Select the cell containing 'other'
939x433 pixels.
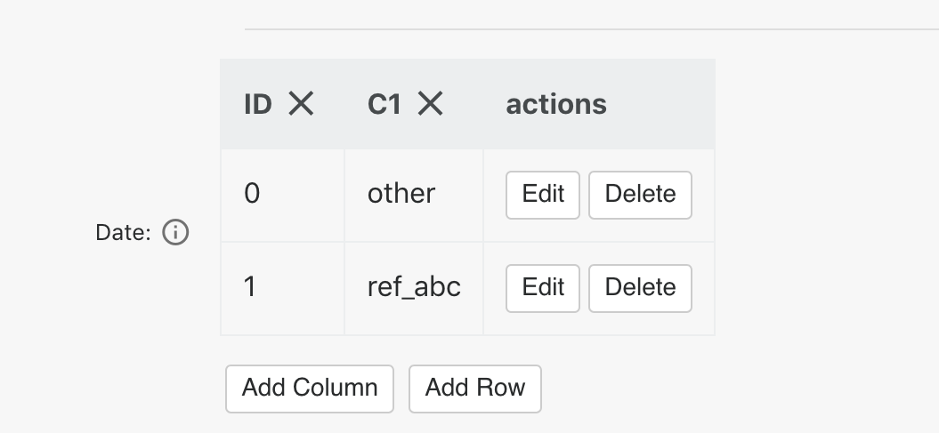[x=414, y=196]
